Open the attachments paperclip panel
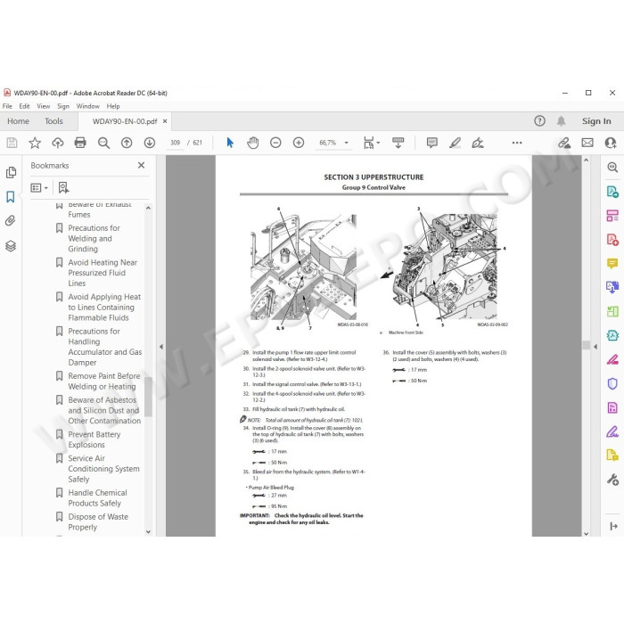Viewport: 624px width, 624px height. (11, 220)
